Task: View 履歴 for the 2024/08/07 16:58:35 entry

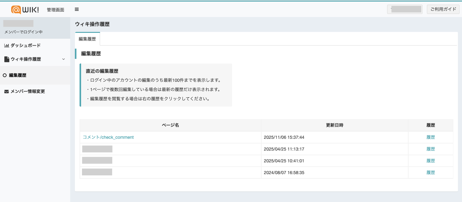Action: tap(431, 173)
